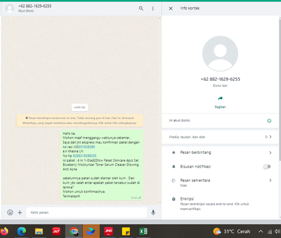The width and height of the screenshot is (281, 238).
Task: Expand Media, tautan, dan dok
Action: (x=220, y=137)
